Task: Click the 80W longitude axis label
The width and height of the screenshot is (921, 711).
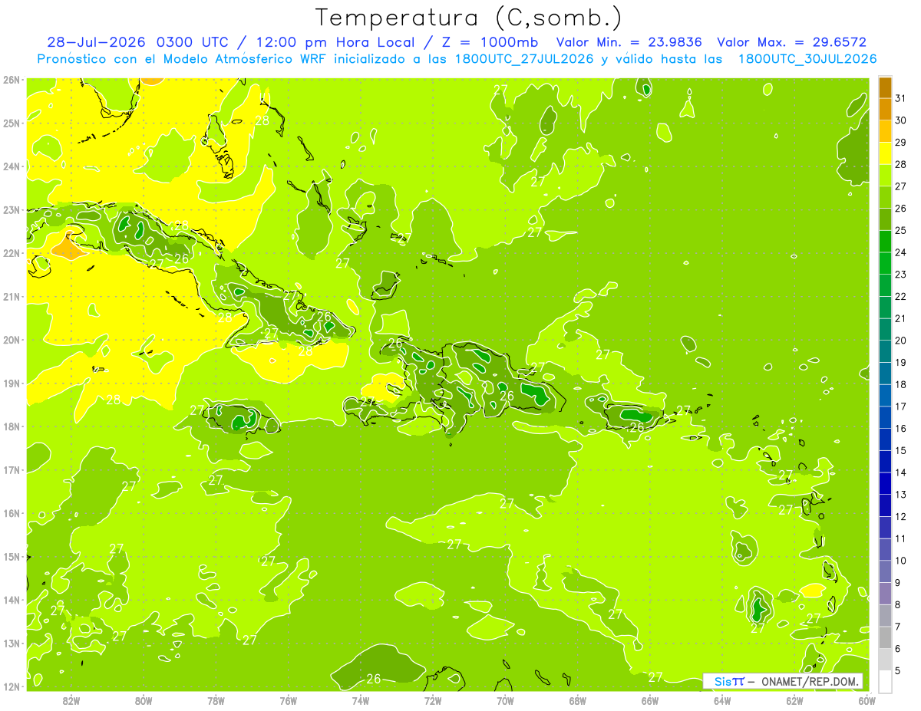Action: [143, 701]
